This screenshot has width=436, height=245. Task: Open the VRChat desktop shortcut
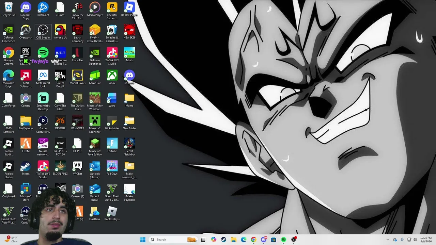click(x=78, y=168)
